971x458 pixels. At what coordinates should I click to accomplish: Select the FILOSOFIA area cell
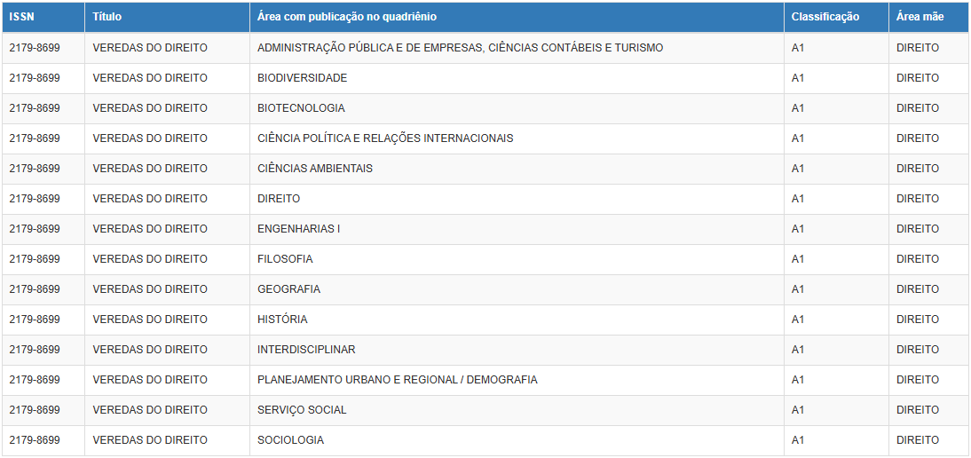pos(285,259)
